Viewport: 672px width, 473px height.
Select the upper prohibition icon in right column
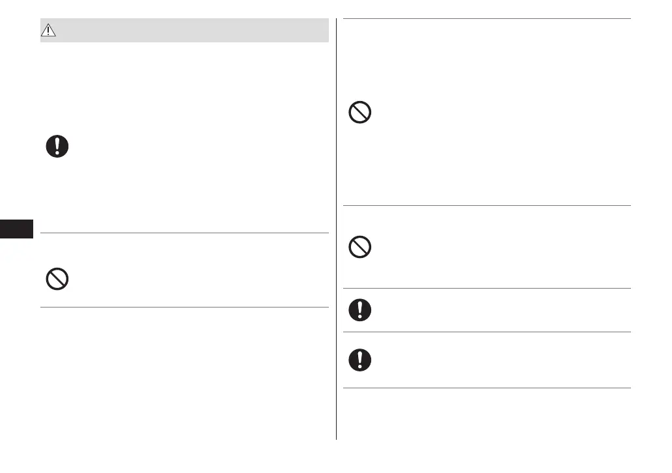(x=360, y=113)
